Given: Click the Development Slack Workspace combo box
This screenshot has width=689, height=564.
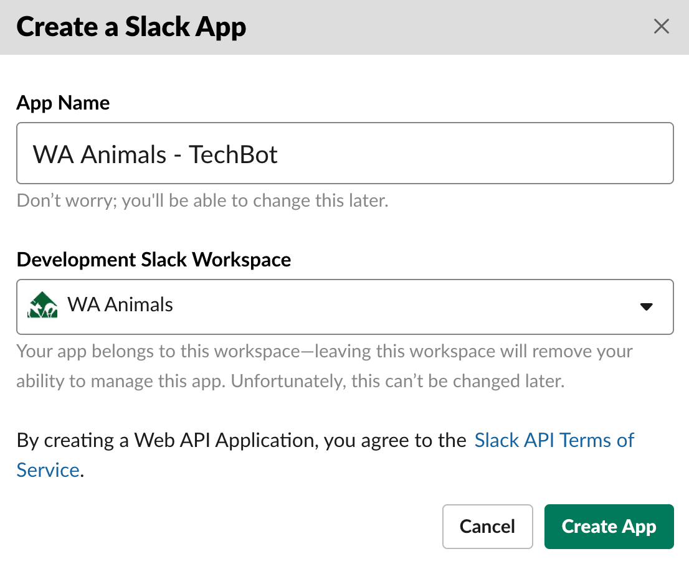Looking at the screenshot, I should click(x=344, y=306).
